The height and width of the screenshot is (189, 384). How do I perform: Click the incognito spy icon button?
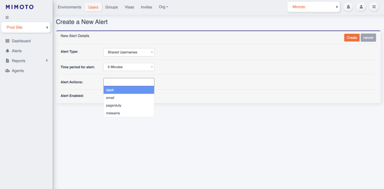(348, 7)
